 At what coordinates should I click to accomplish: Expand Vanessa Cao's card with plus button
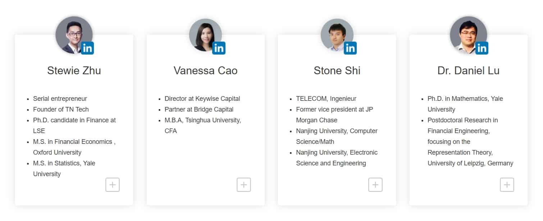244,185
